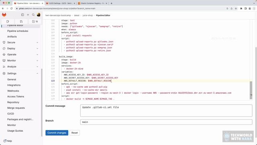Viewport: 257px width, 145px height.
Task: Open Merge requests settings
Action: click(16, 108)
